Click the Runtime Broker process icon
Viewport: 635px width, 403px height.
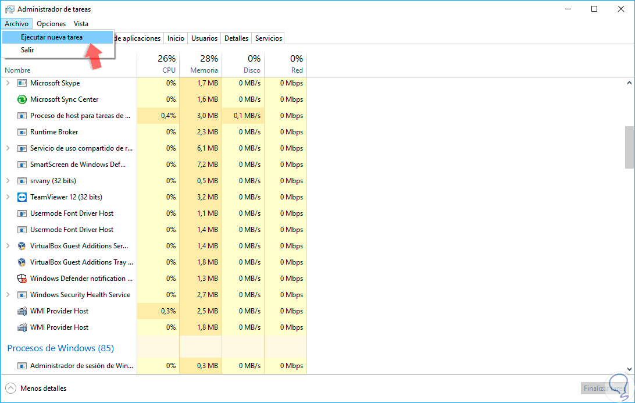(x=22, y=132)
